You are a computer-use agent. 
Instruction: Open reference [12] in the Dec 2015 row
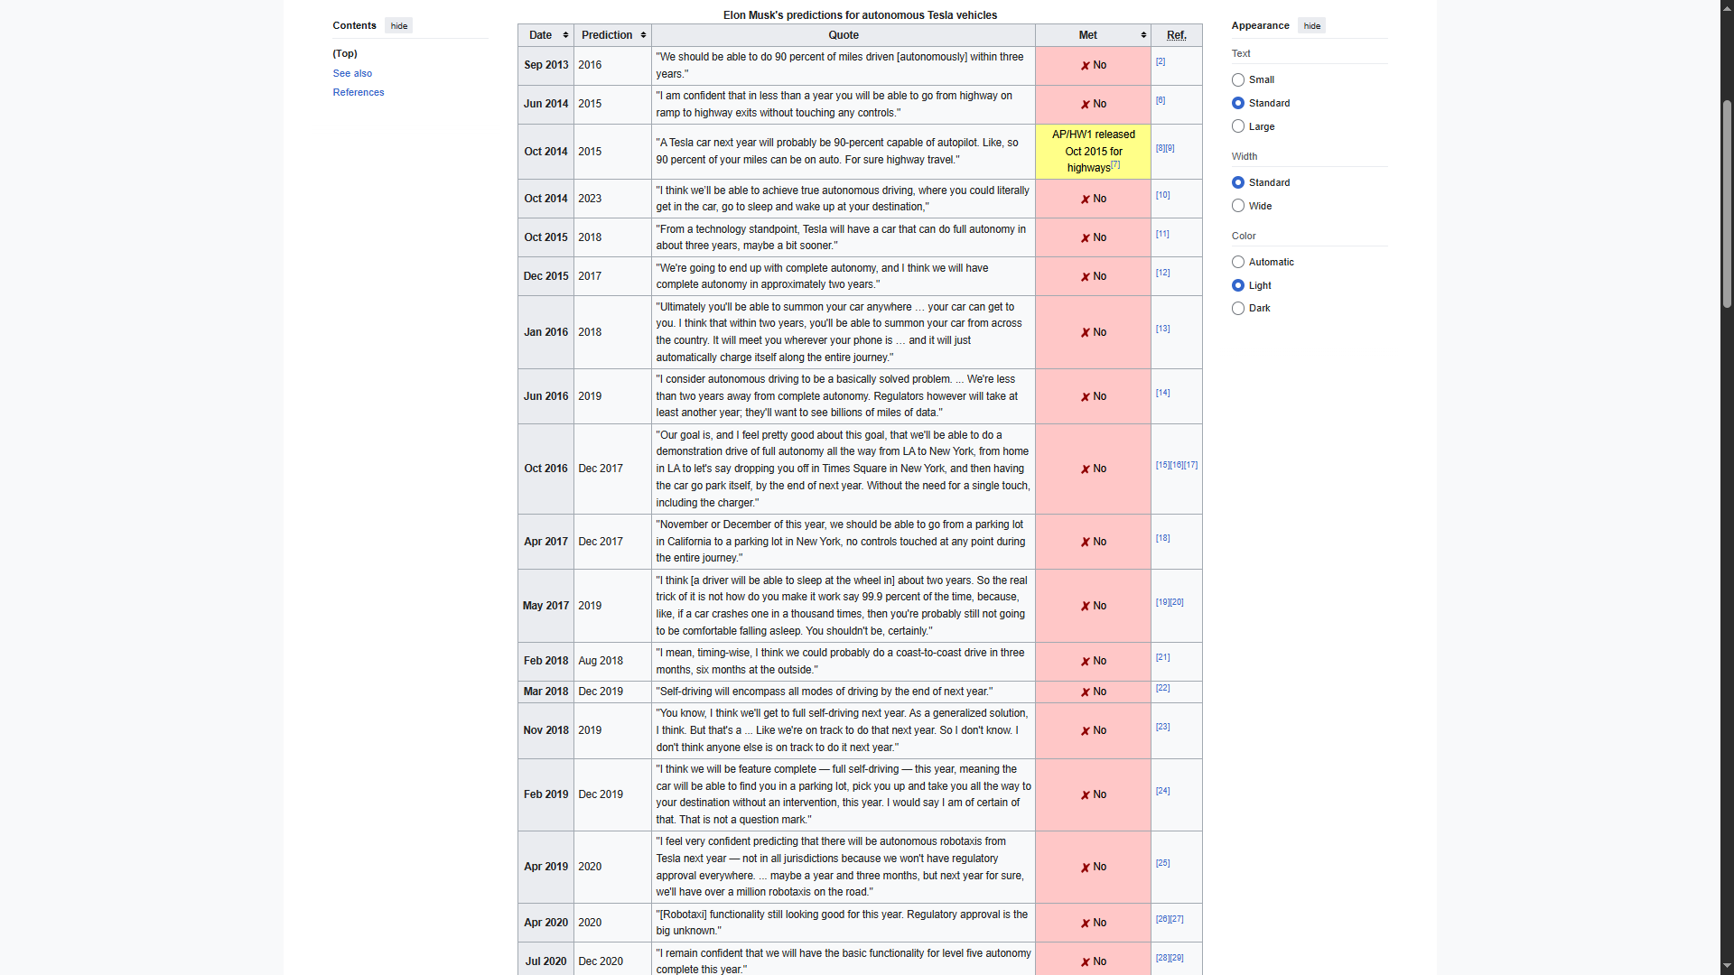click(1163, 274)
